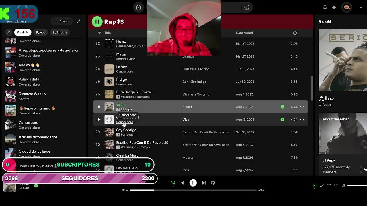Expand Your Library to full view
The width and height of the screenshot is (367, 206).
click(x=79, y=21)
